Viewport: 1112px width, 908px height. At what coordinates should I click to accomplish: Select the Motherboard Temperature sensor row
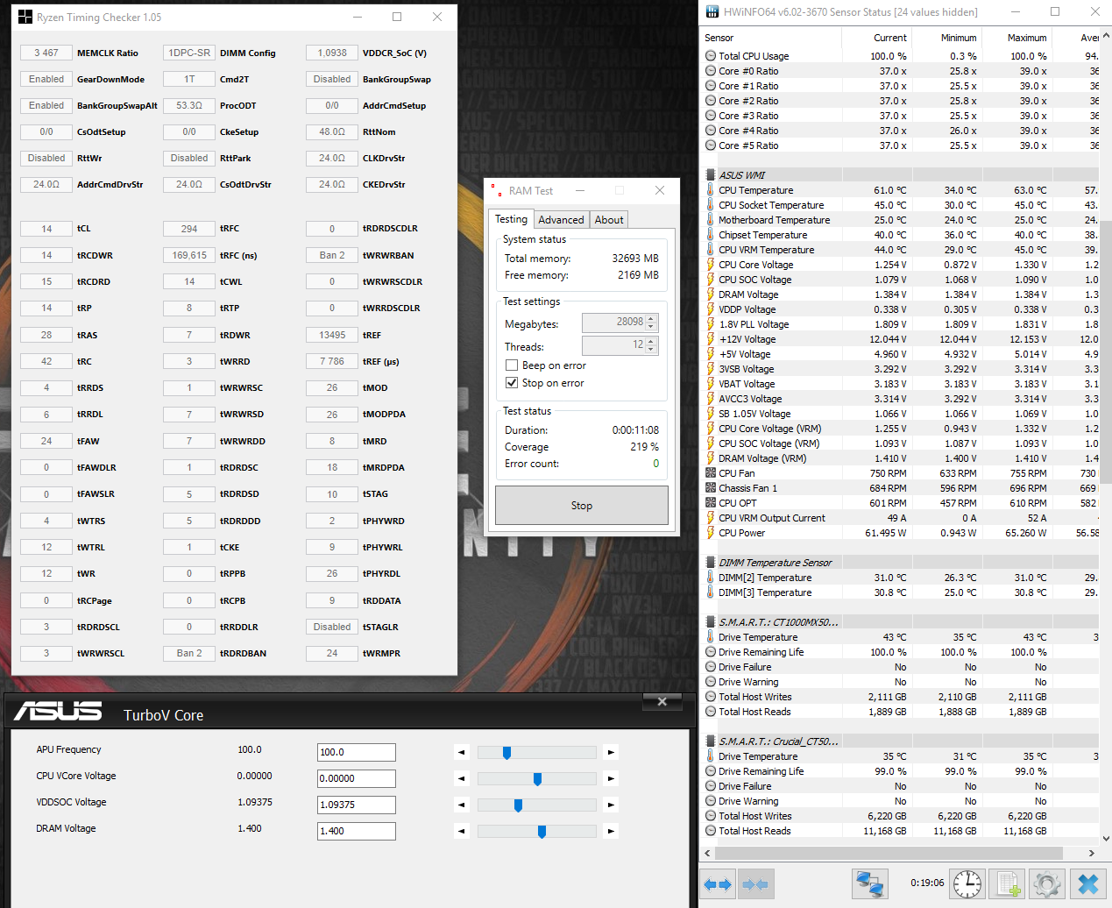click(900, 220)
